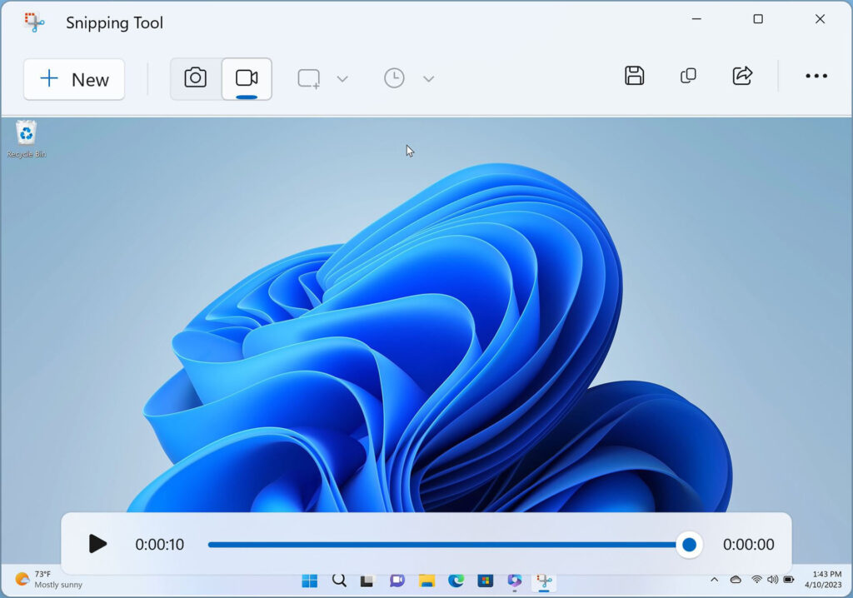Click the video seek slider handle
Image resolution: width=853 pixels, height=598 pixels.
[x=689, y=545]
